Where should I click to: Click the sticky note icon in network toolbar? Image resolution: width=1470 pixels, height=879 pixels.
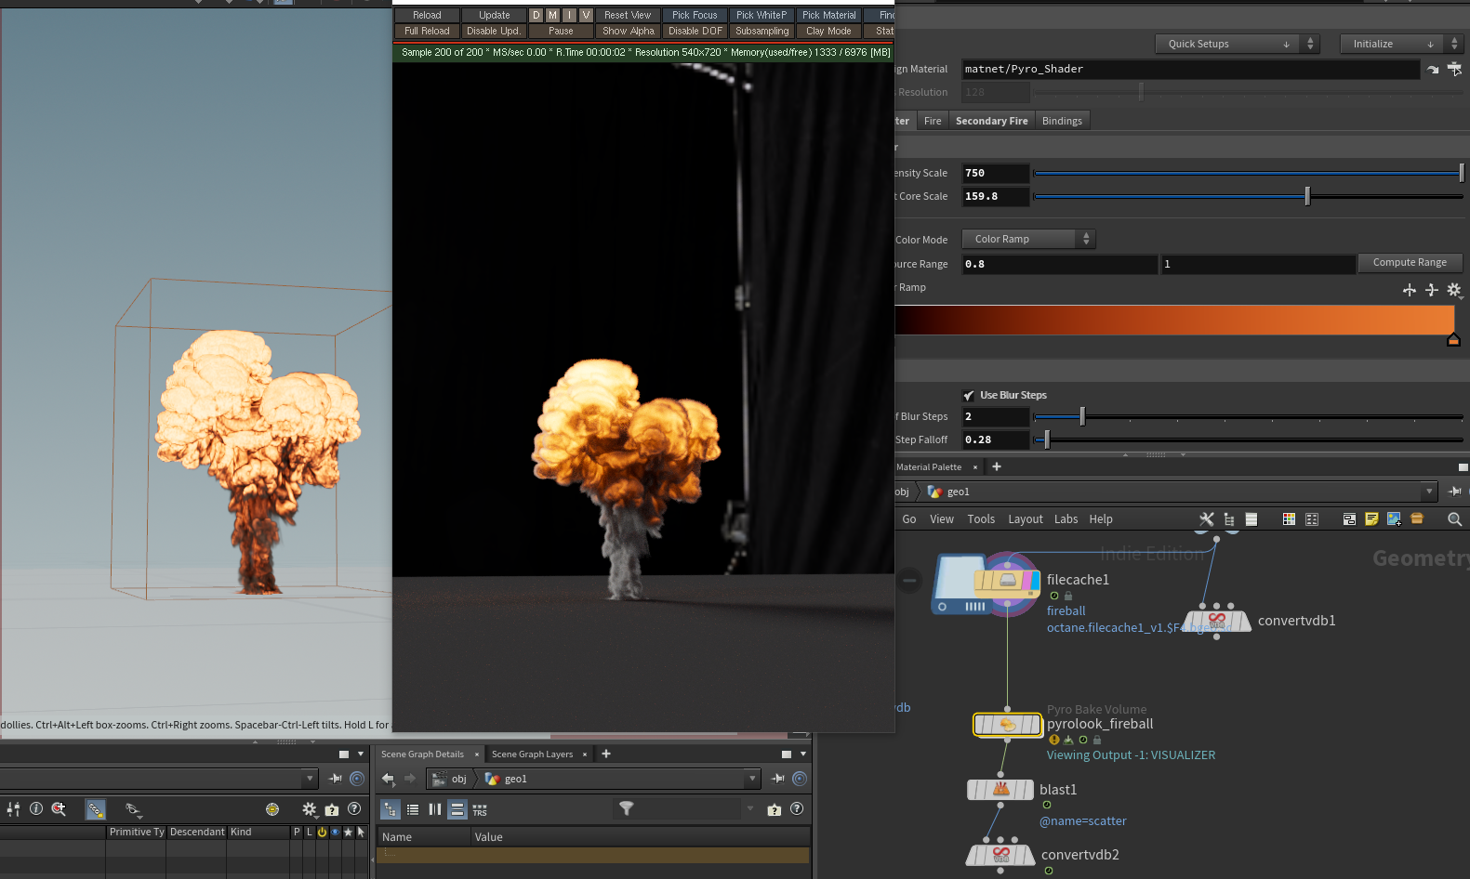(x=1371, y=519)
